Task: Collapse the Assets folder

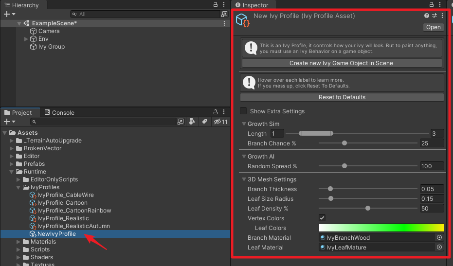Action: pyautogui.click(x=5, y=133)
